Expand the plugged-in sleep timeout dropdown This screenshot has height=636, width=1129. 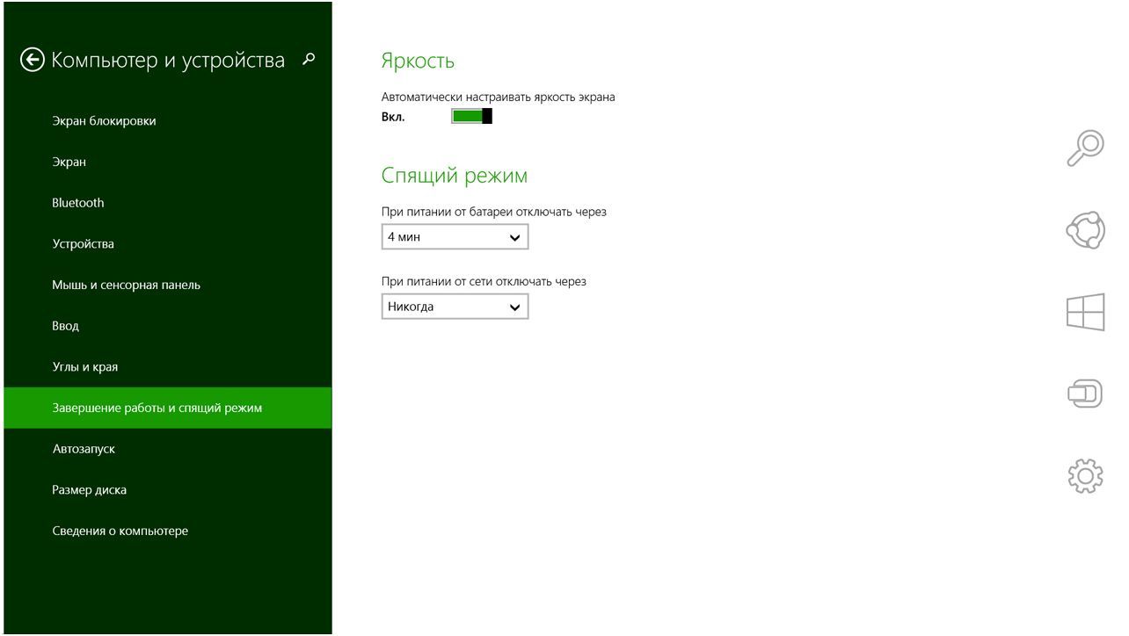[455, 307]
